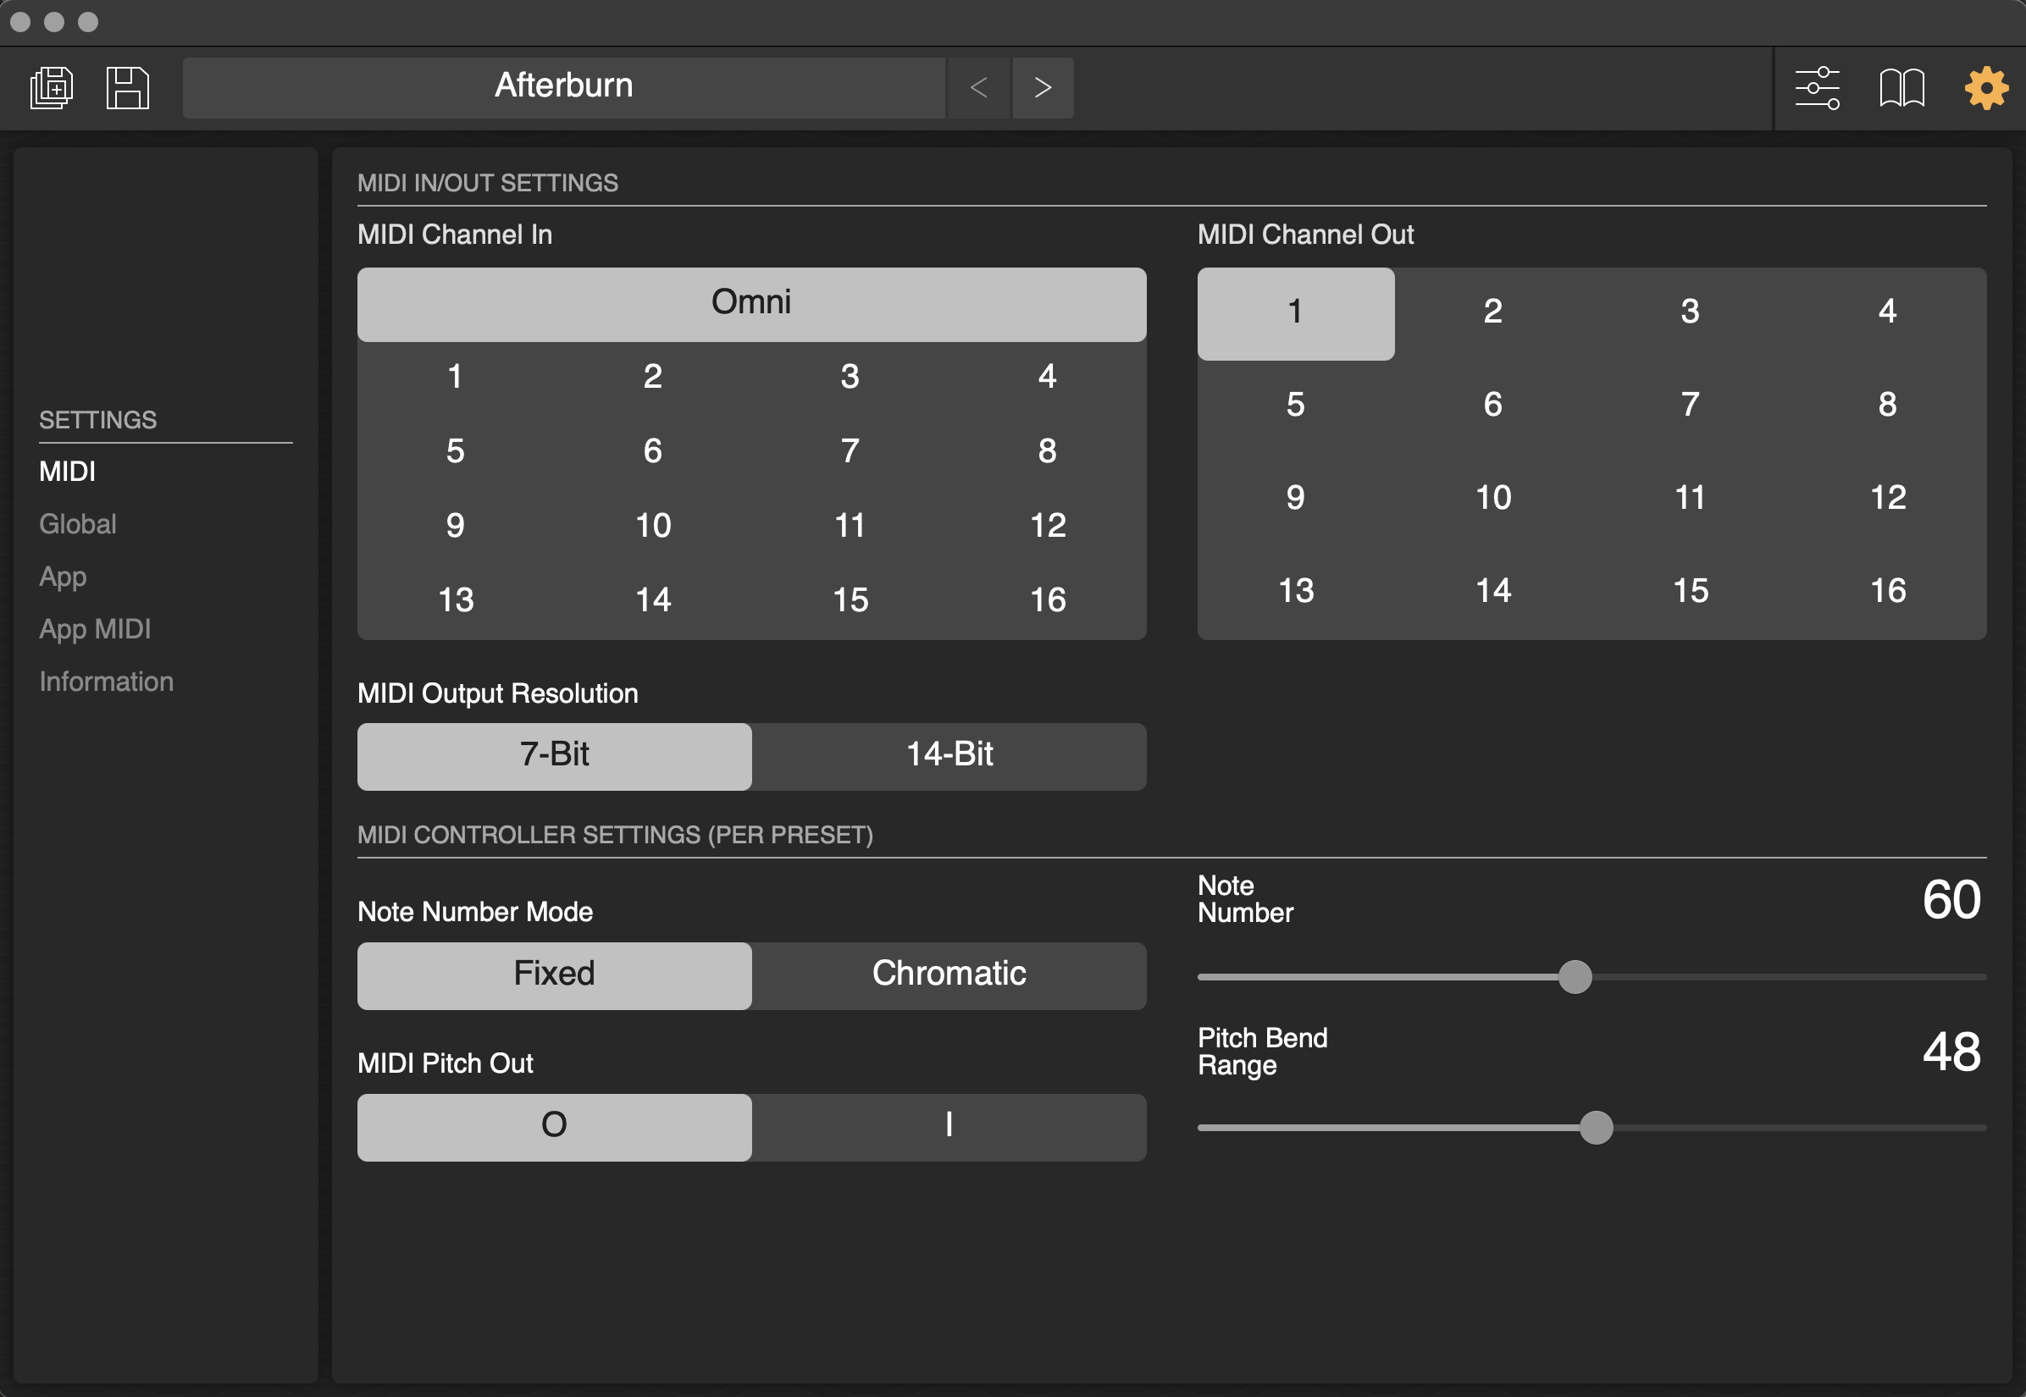Select Omni for MIDI Channel In
Viewport: 2026px width, 1397px height.
pos(751,304)
